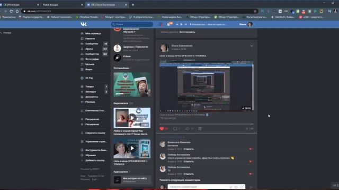This screenshot has height=190, width=339.
Task: Open the Видеозаписи section header
Action: pos(121,103)
